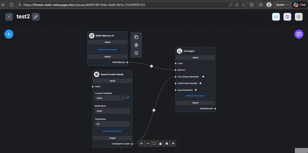Viewport: 308px width, 153px height.
Task: Open the purple chat message icon
Action: (299, 34)
